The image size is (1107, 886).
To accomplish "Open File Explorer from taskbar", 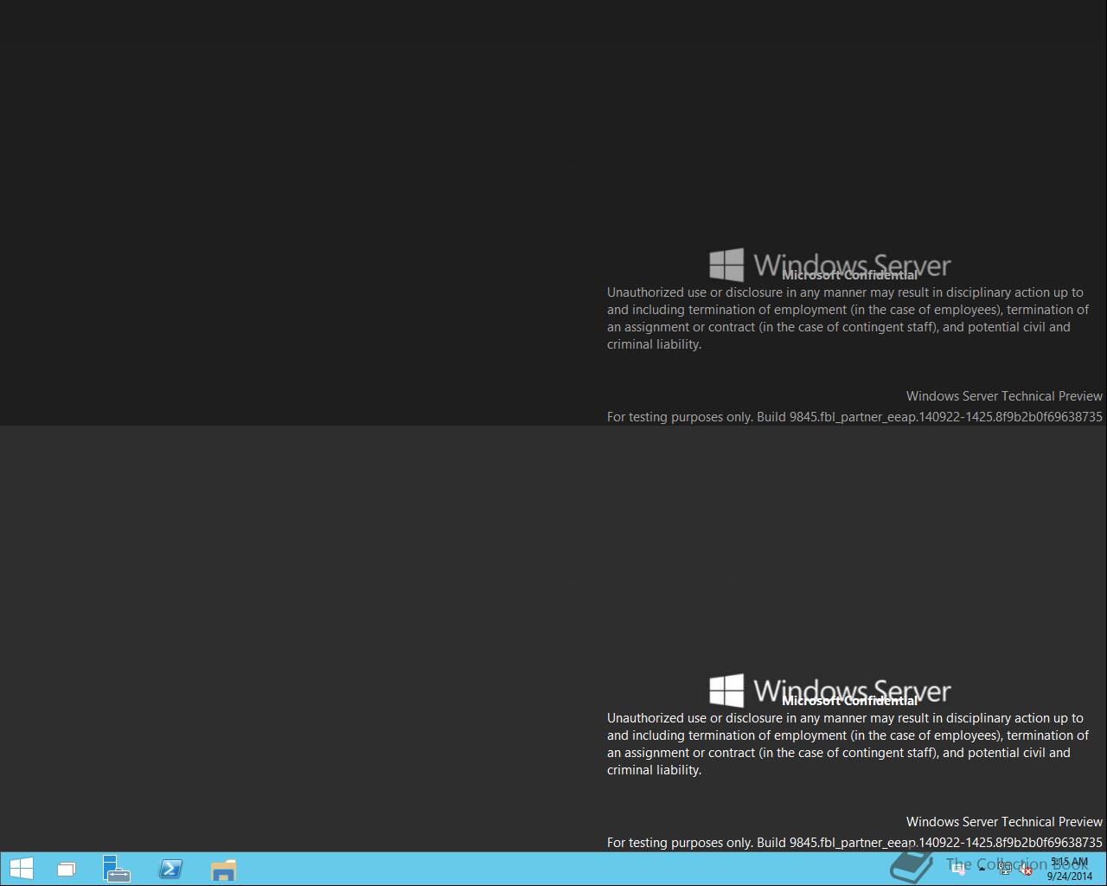I will 223,870.
